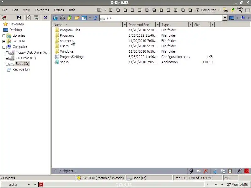Click the refresh-document icon in the sidebar toolbar
The width and height of the screenshot is (251, 188).
point(29,18)
